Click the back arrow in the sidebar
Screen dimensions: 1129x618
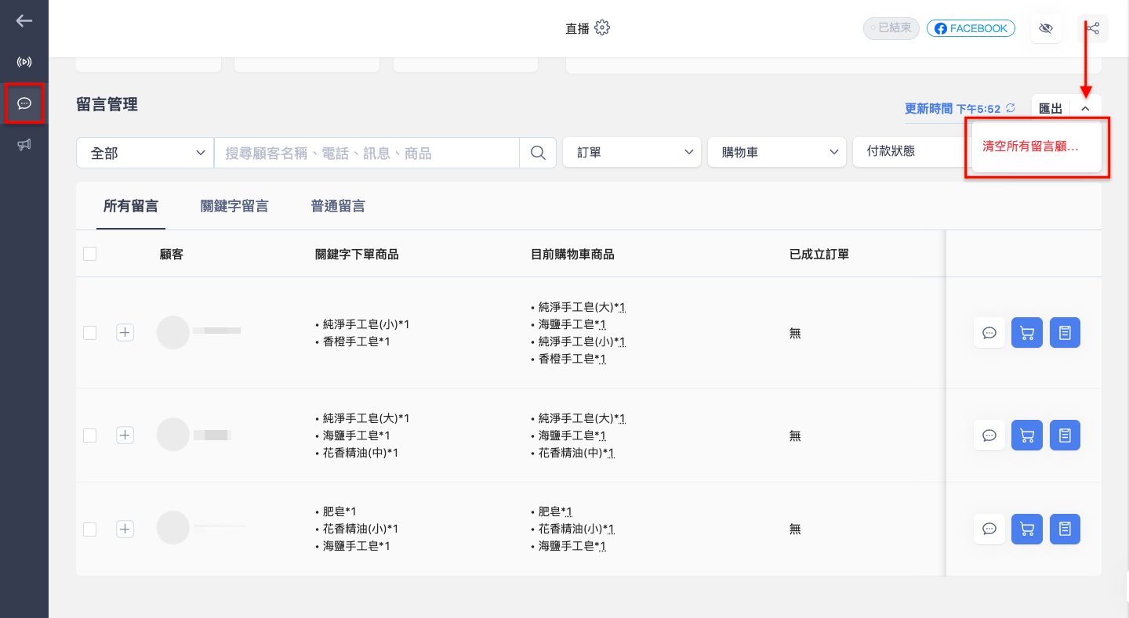[x=24, y=21]
